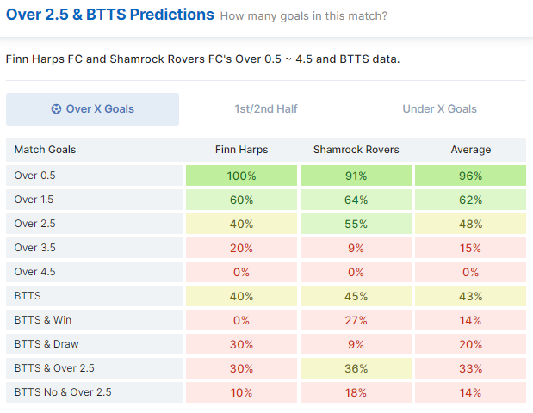Screen dimensions: 533x413
Task: Click the Over 1.5 row label
Action: 34,200
